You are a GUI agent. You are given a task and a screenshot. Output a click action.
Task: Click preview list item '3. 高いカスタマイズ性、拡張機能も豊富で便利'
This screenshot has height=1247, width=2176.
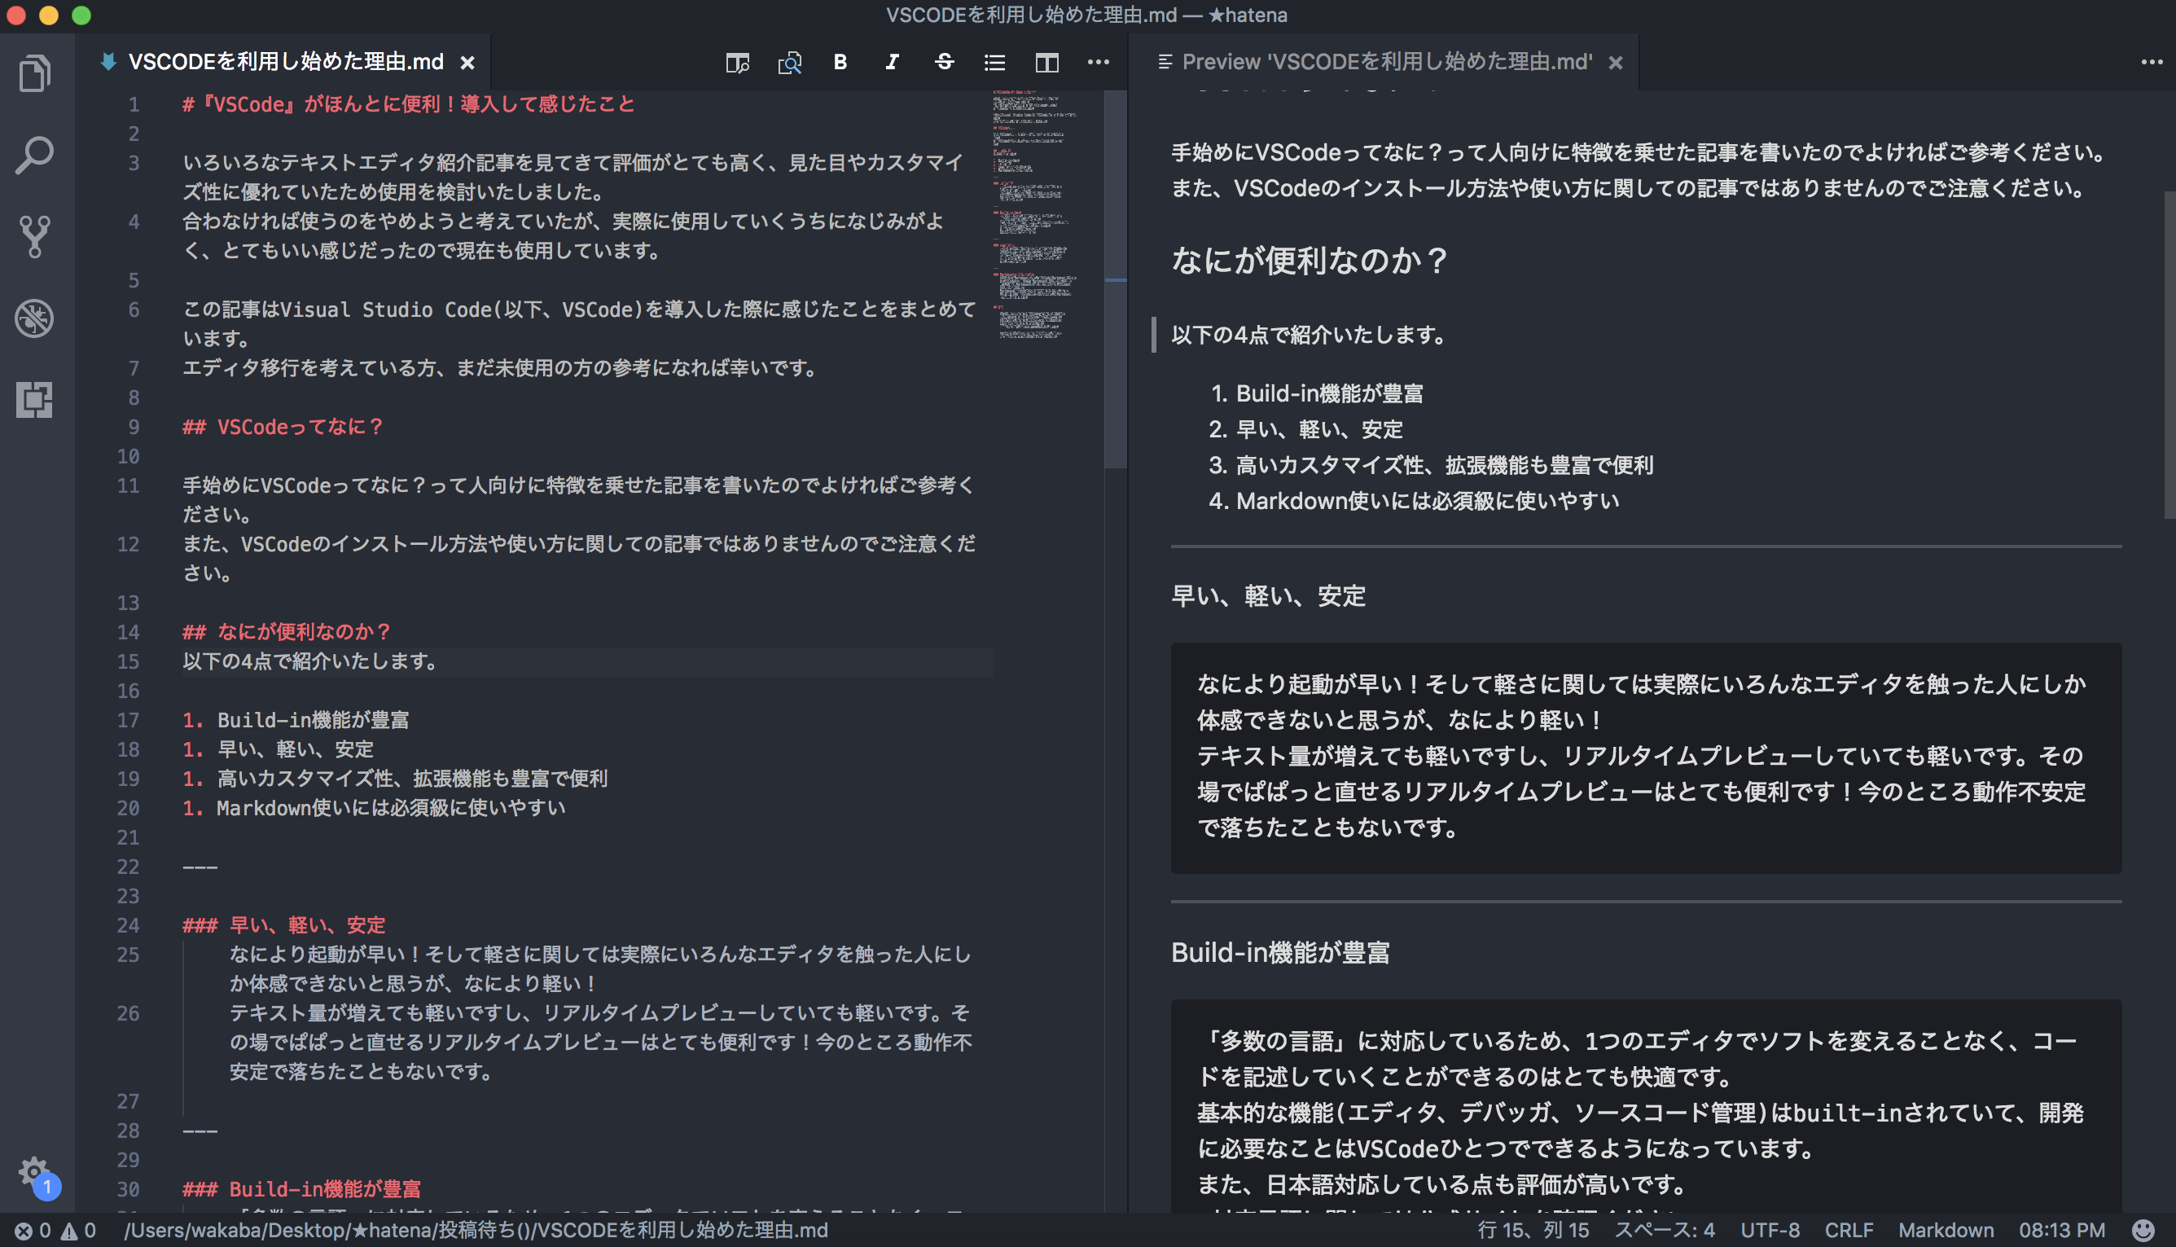(1431, 465)
